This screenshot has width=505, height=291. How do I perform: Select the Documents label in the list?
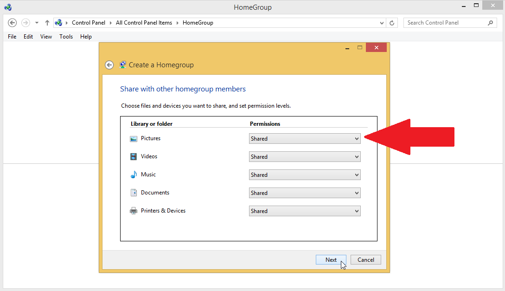pyautogui.click(x=155, y=193)
